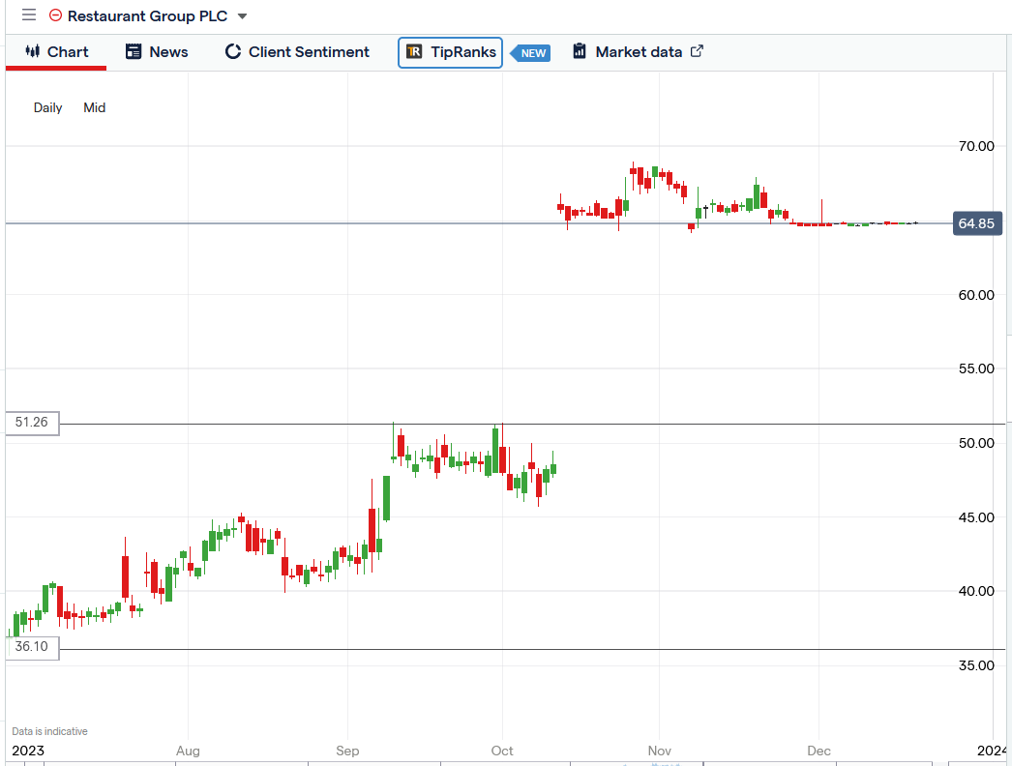The height and width of the screenshot is (766, 1012).
Task: Click the 60.00 price axis label
Action: pyautogui.click(x=976, y=295)
